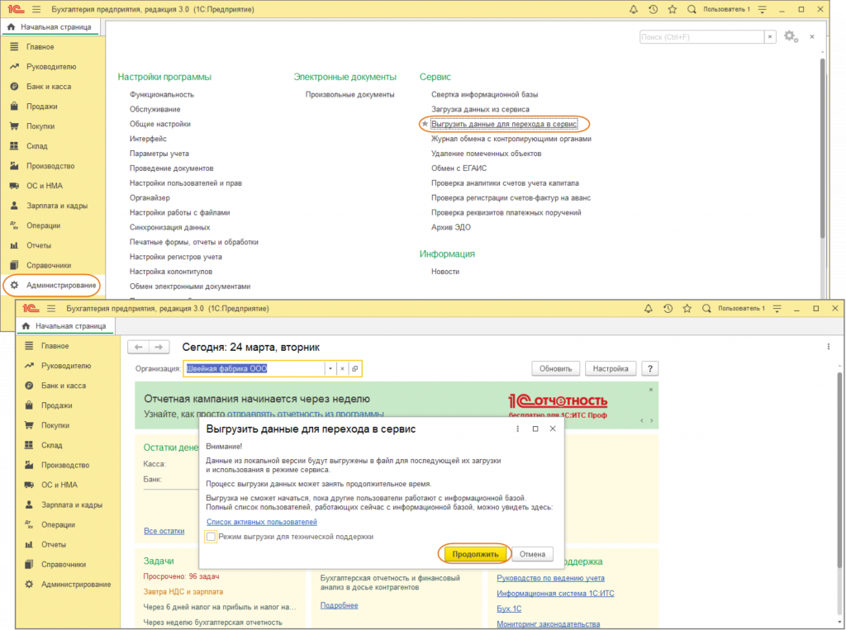Image resolution: width=846 pixels, height=630 pixels.
Task: Clear the Организация field with its x icon
Action: [342, 369]
